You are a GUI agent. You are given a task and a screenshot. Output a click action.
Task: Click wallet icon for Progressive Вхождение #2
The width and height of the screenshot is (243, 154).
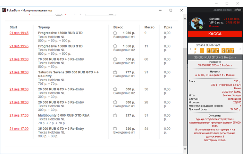coord(115,46)
